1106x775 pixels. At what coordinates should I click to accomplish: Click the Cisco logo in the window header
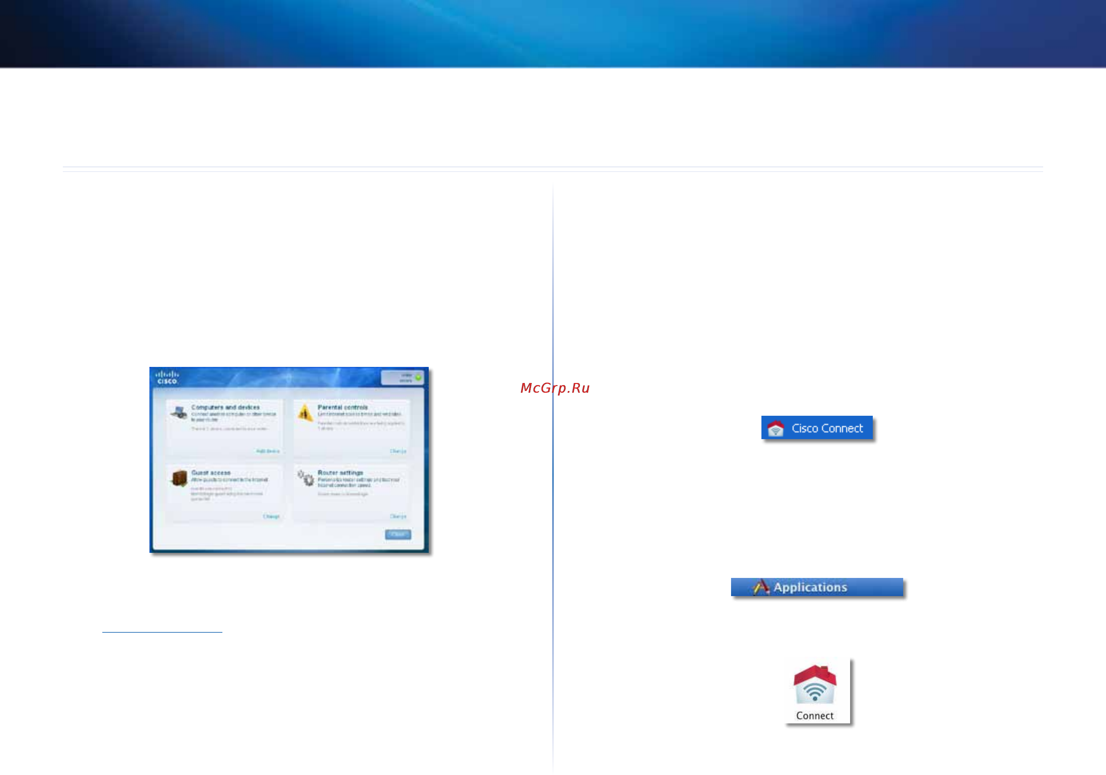click(167, 377)
